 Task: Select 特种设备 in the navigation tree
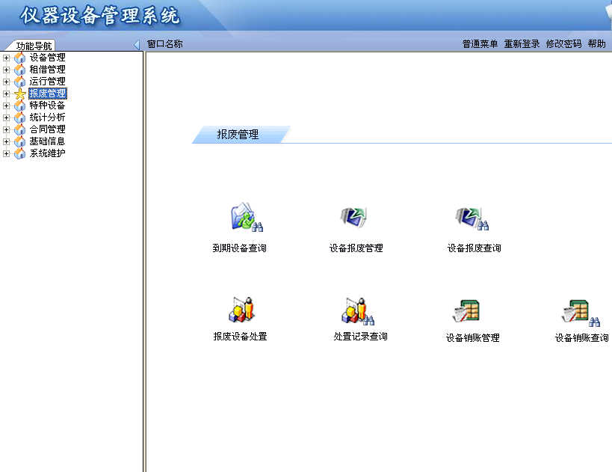47,105
